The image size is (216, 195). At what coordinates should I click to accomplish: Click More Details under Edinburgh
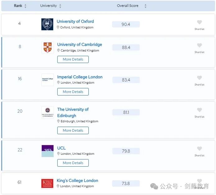click(73, 130)
